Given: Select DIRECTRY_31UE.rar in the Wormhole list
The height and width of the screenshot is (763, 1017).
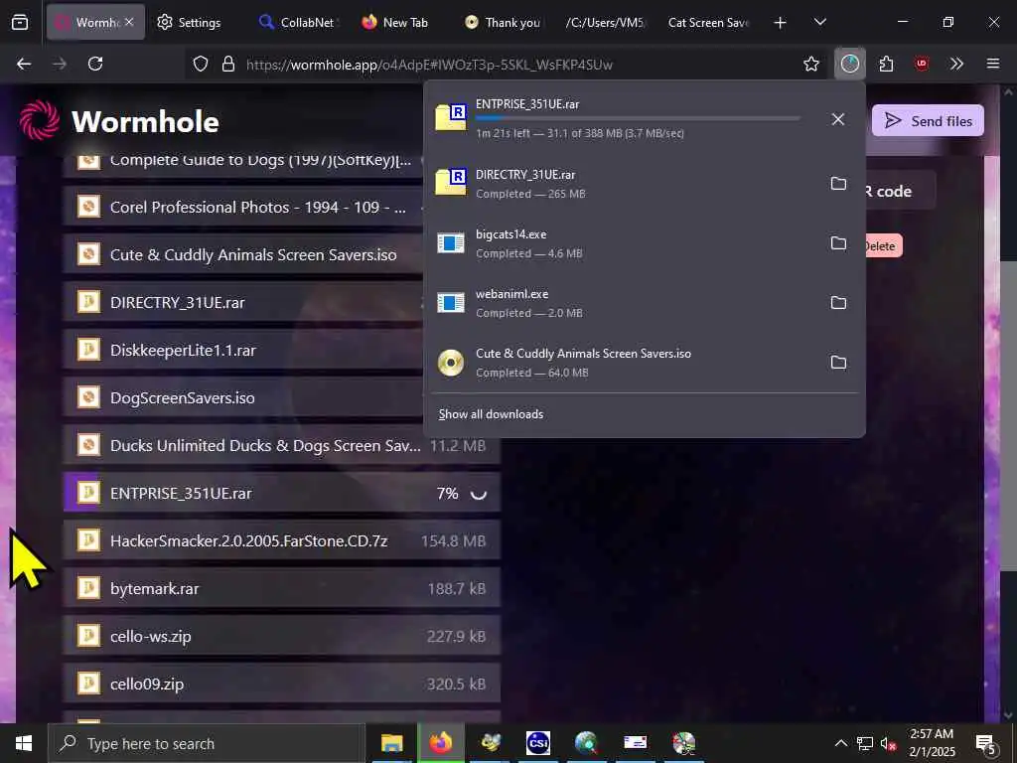Looking at the screenshot, I should [244, 302].
